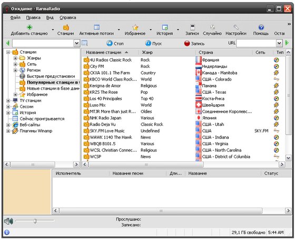
Task: Click the toolbar overflow chevron
Action: (289, 24)
